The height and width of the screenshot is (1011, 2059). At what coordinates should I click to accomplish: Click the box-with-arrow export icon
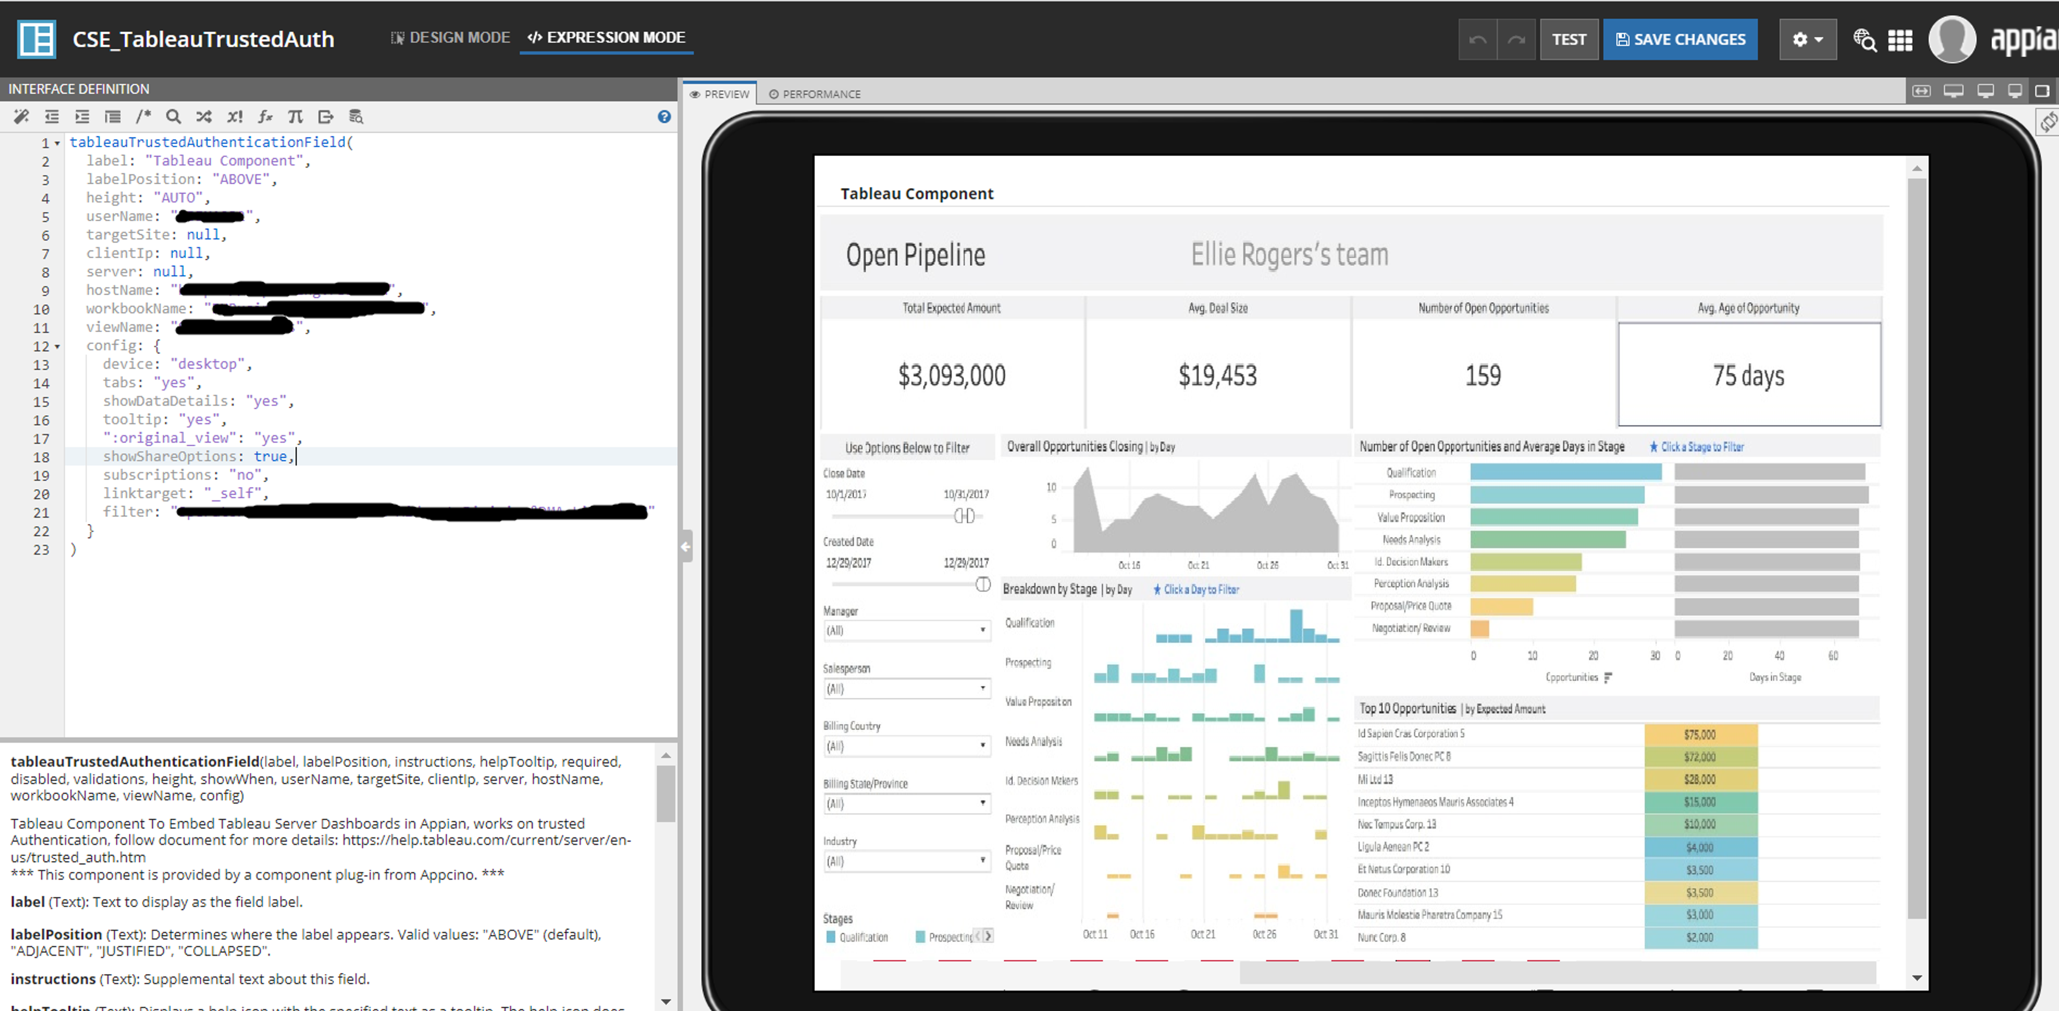click(325, 117)
